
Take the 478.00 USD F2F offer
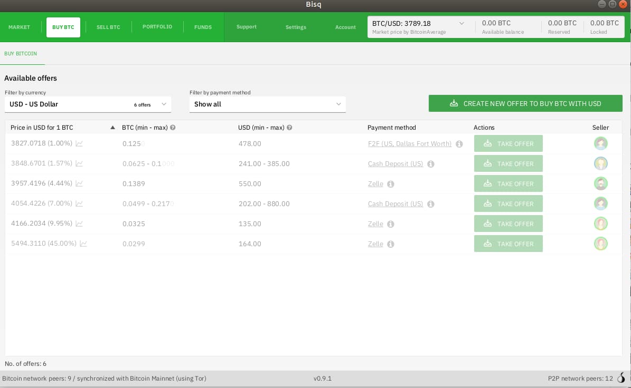click(x=508, y=143)
